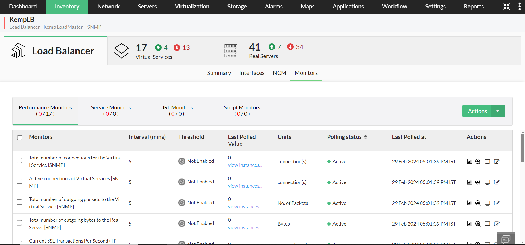
Task: Check the Active connections of Virtual Services row
Action: click(x=19, y=181)
